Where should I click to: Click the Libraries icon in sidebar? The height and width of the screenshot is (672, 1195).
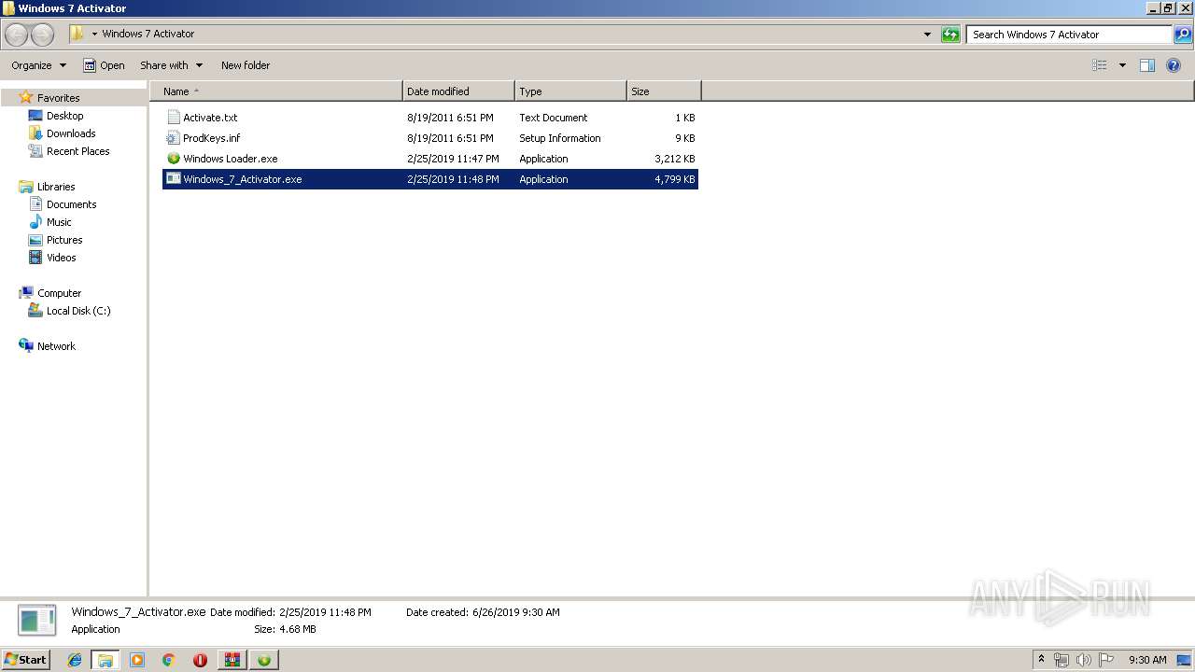(26, 187)
